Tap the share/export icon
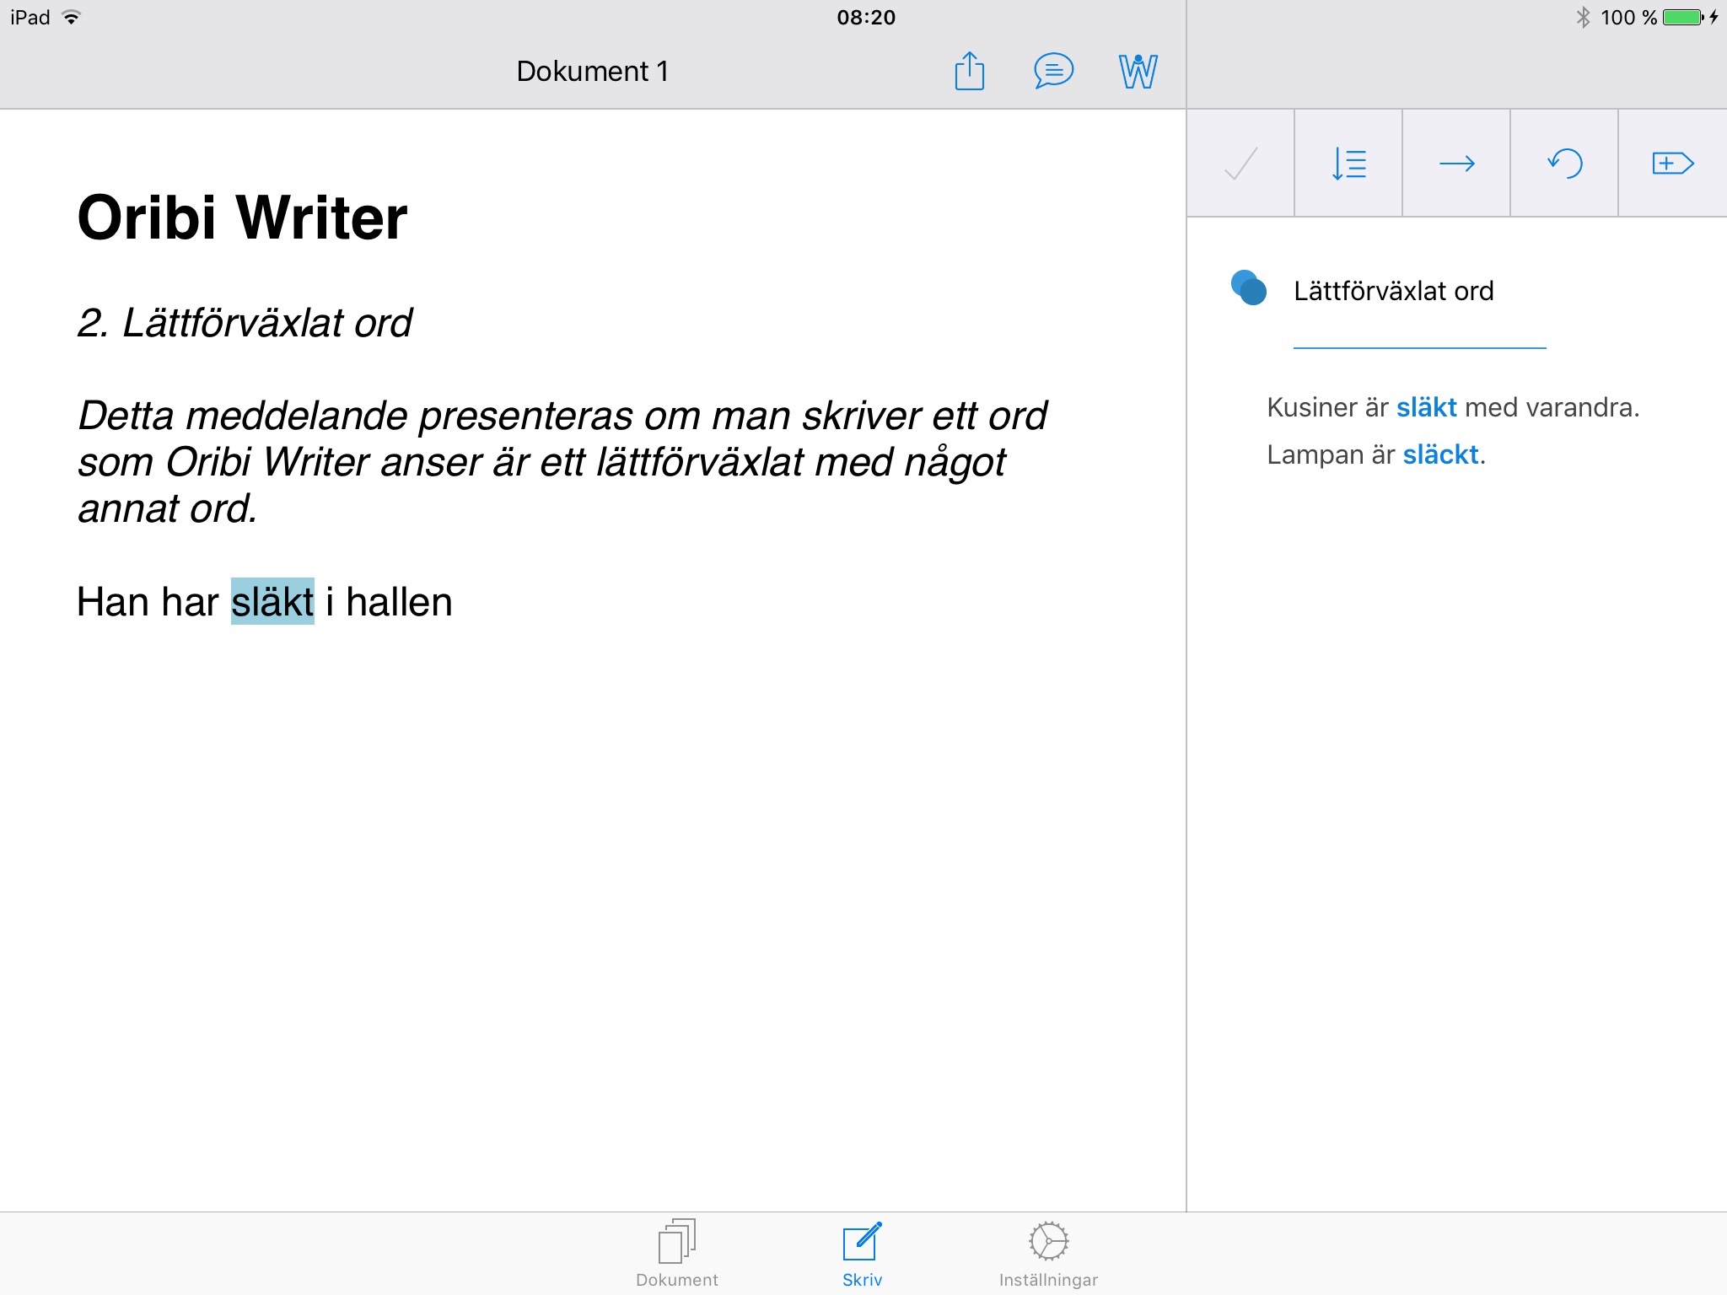1727x1295 pixels. 969,71
